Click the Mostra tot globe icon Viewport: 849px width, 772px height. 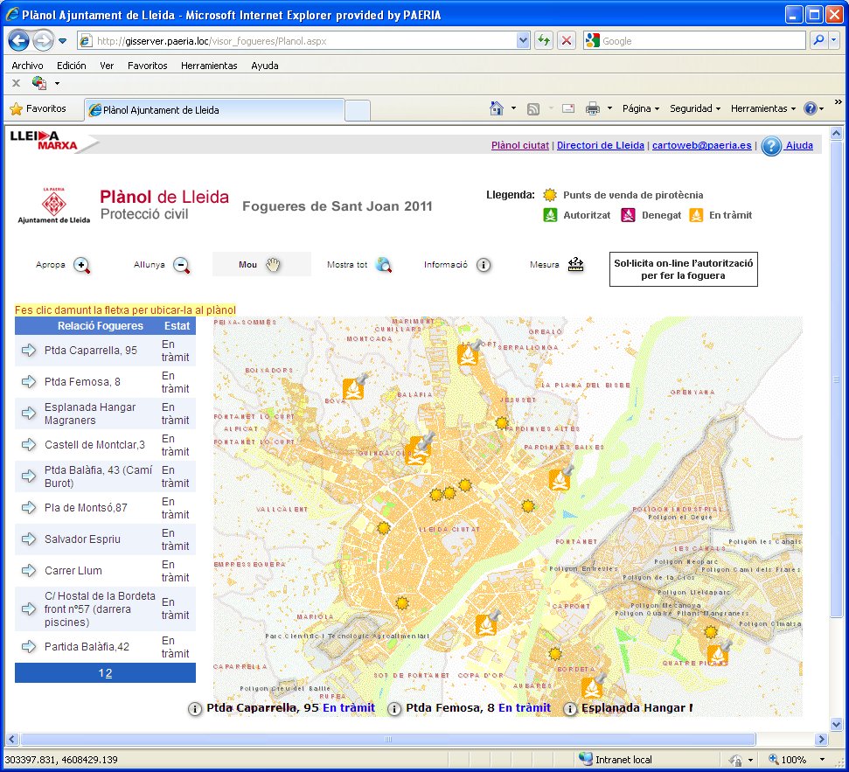[383, 265]
